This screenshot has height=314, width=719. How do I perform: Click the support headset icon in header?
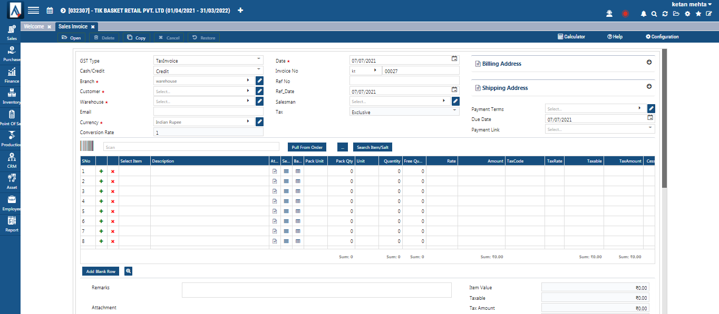(609, 13)
